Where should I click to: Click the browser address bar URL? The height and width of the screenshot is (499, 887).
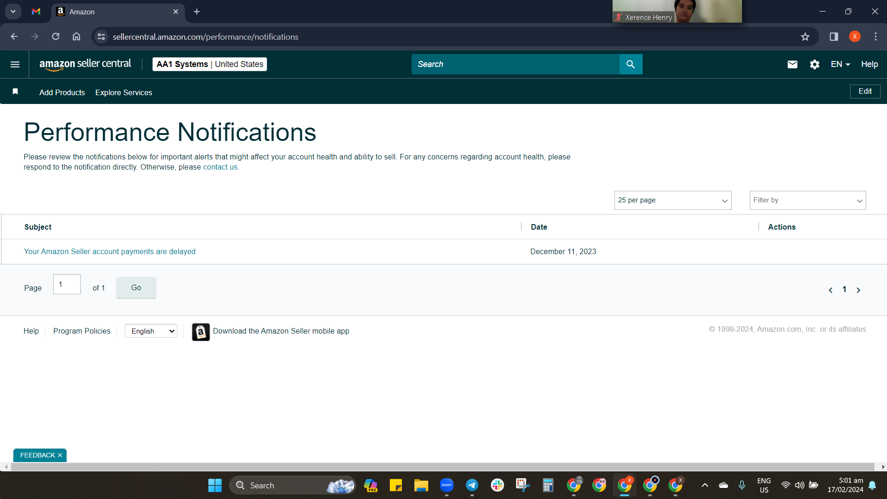pyautogui.click(x=205, y=37)
